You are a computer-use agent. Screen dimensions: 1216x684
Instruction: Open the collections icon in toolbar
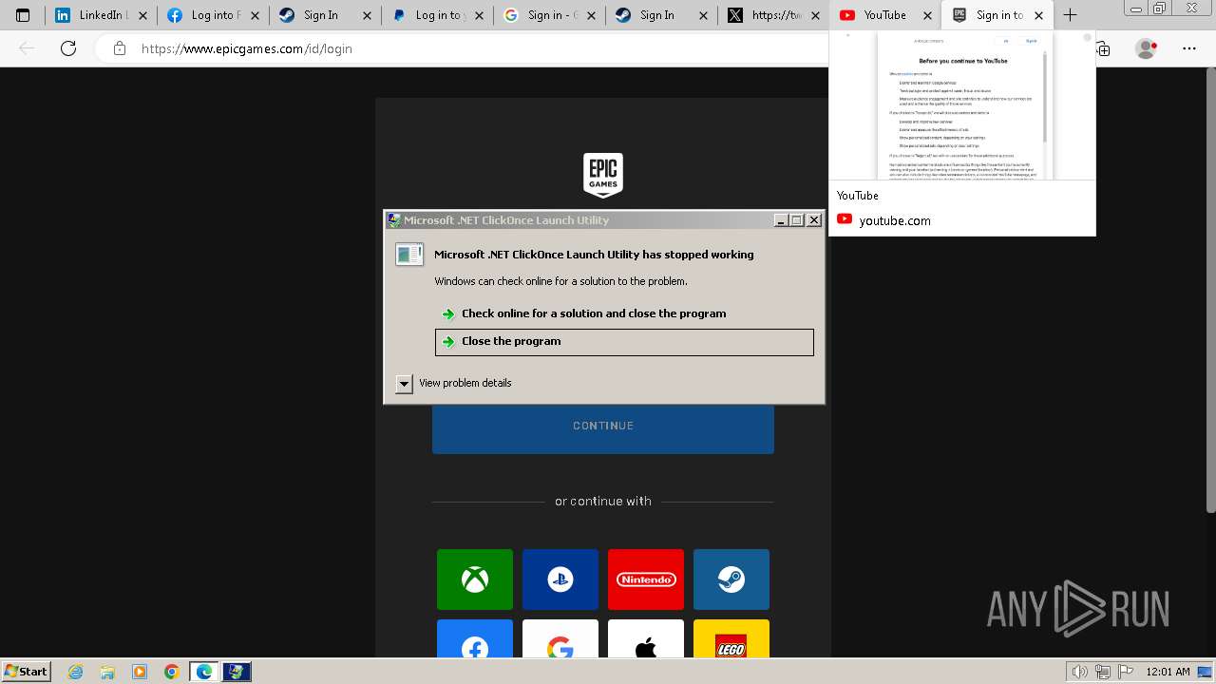click(x=1103, y=48)
